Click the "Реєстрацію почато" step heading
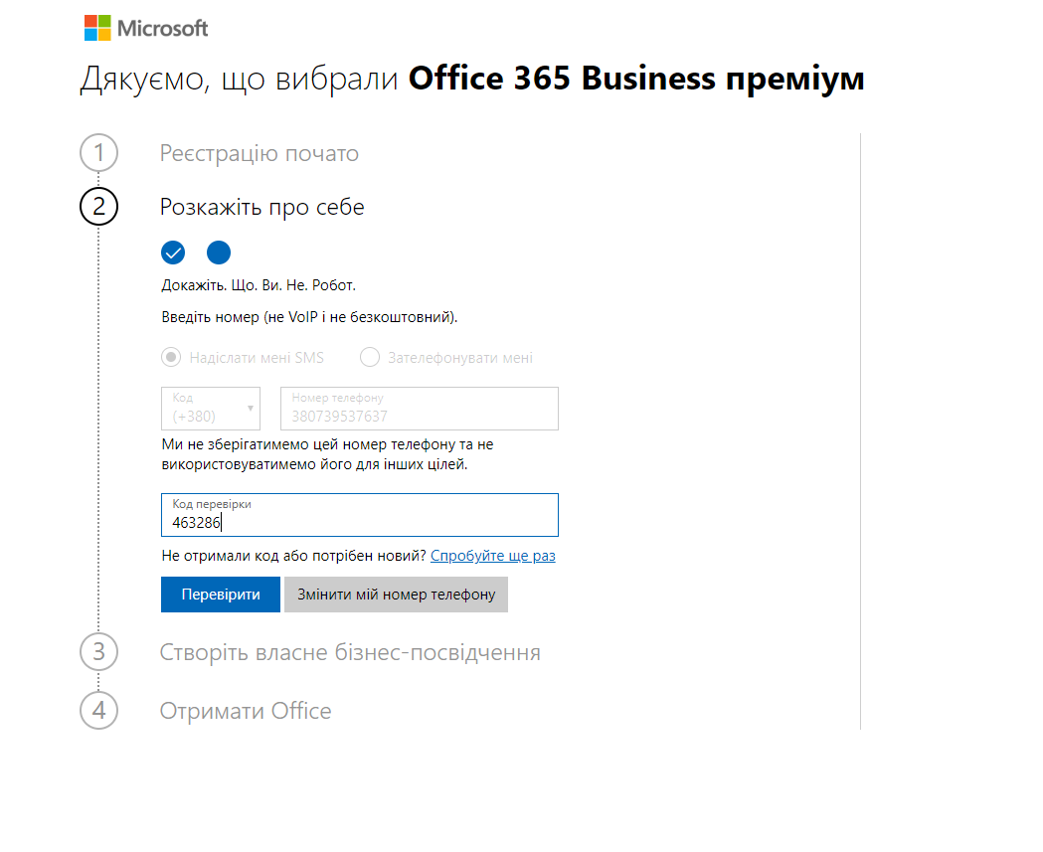 [x=260, y=154]
